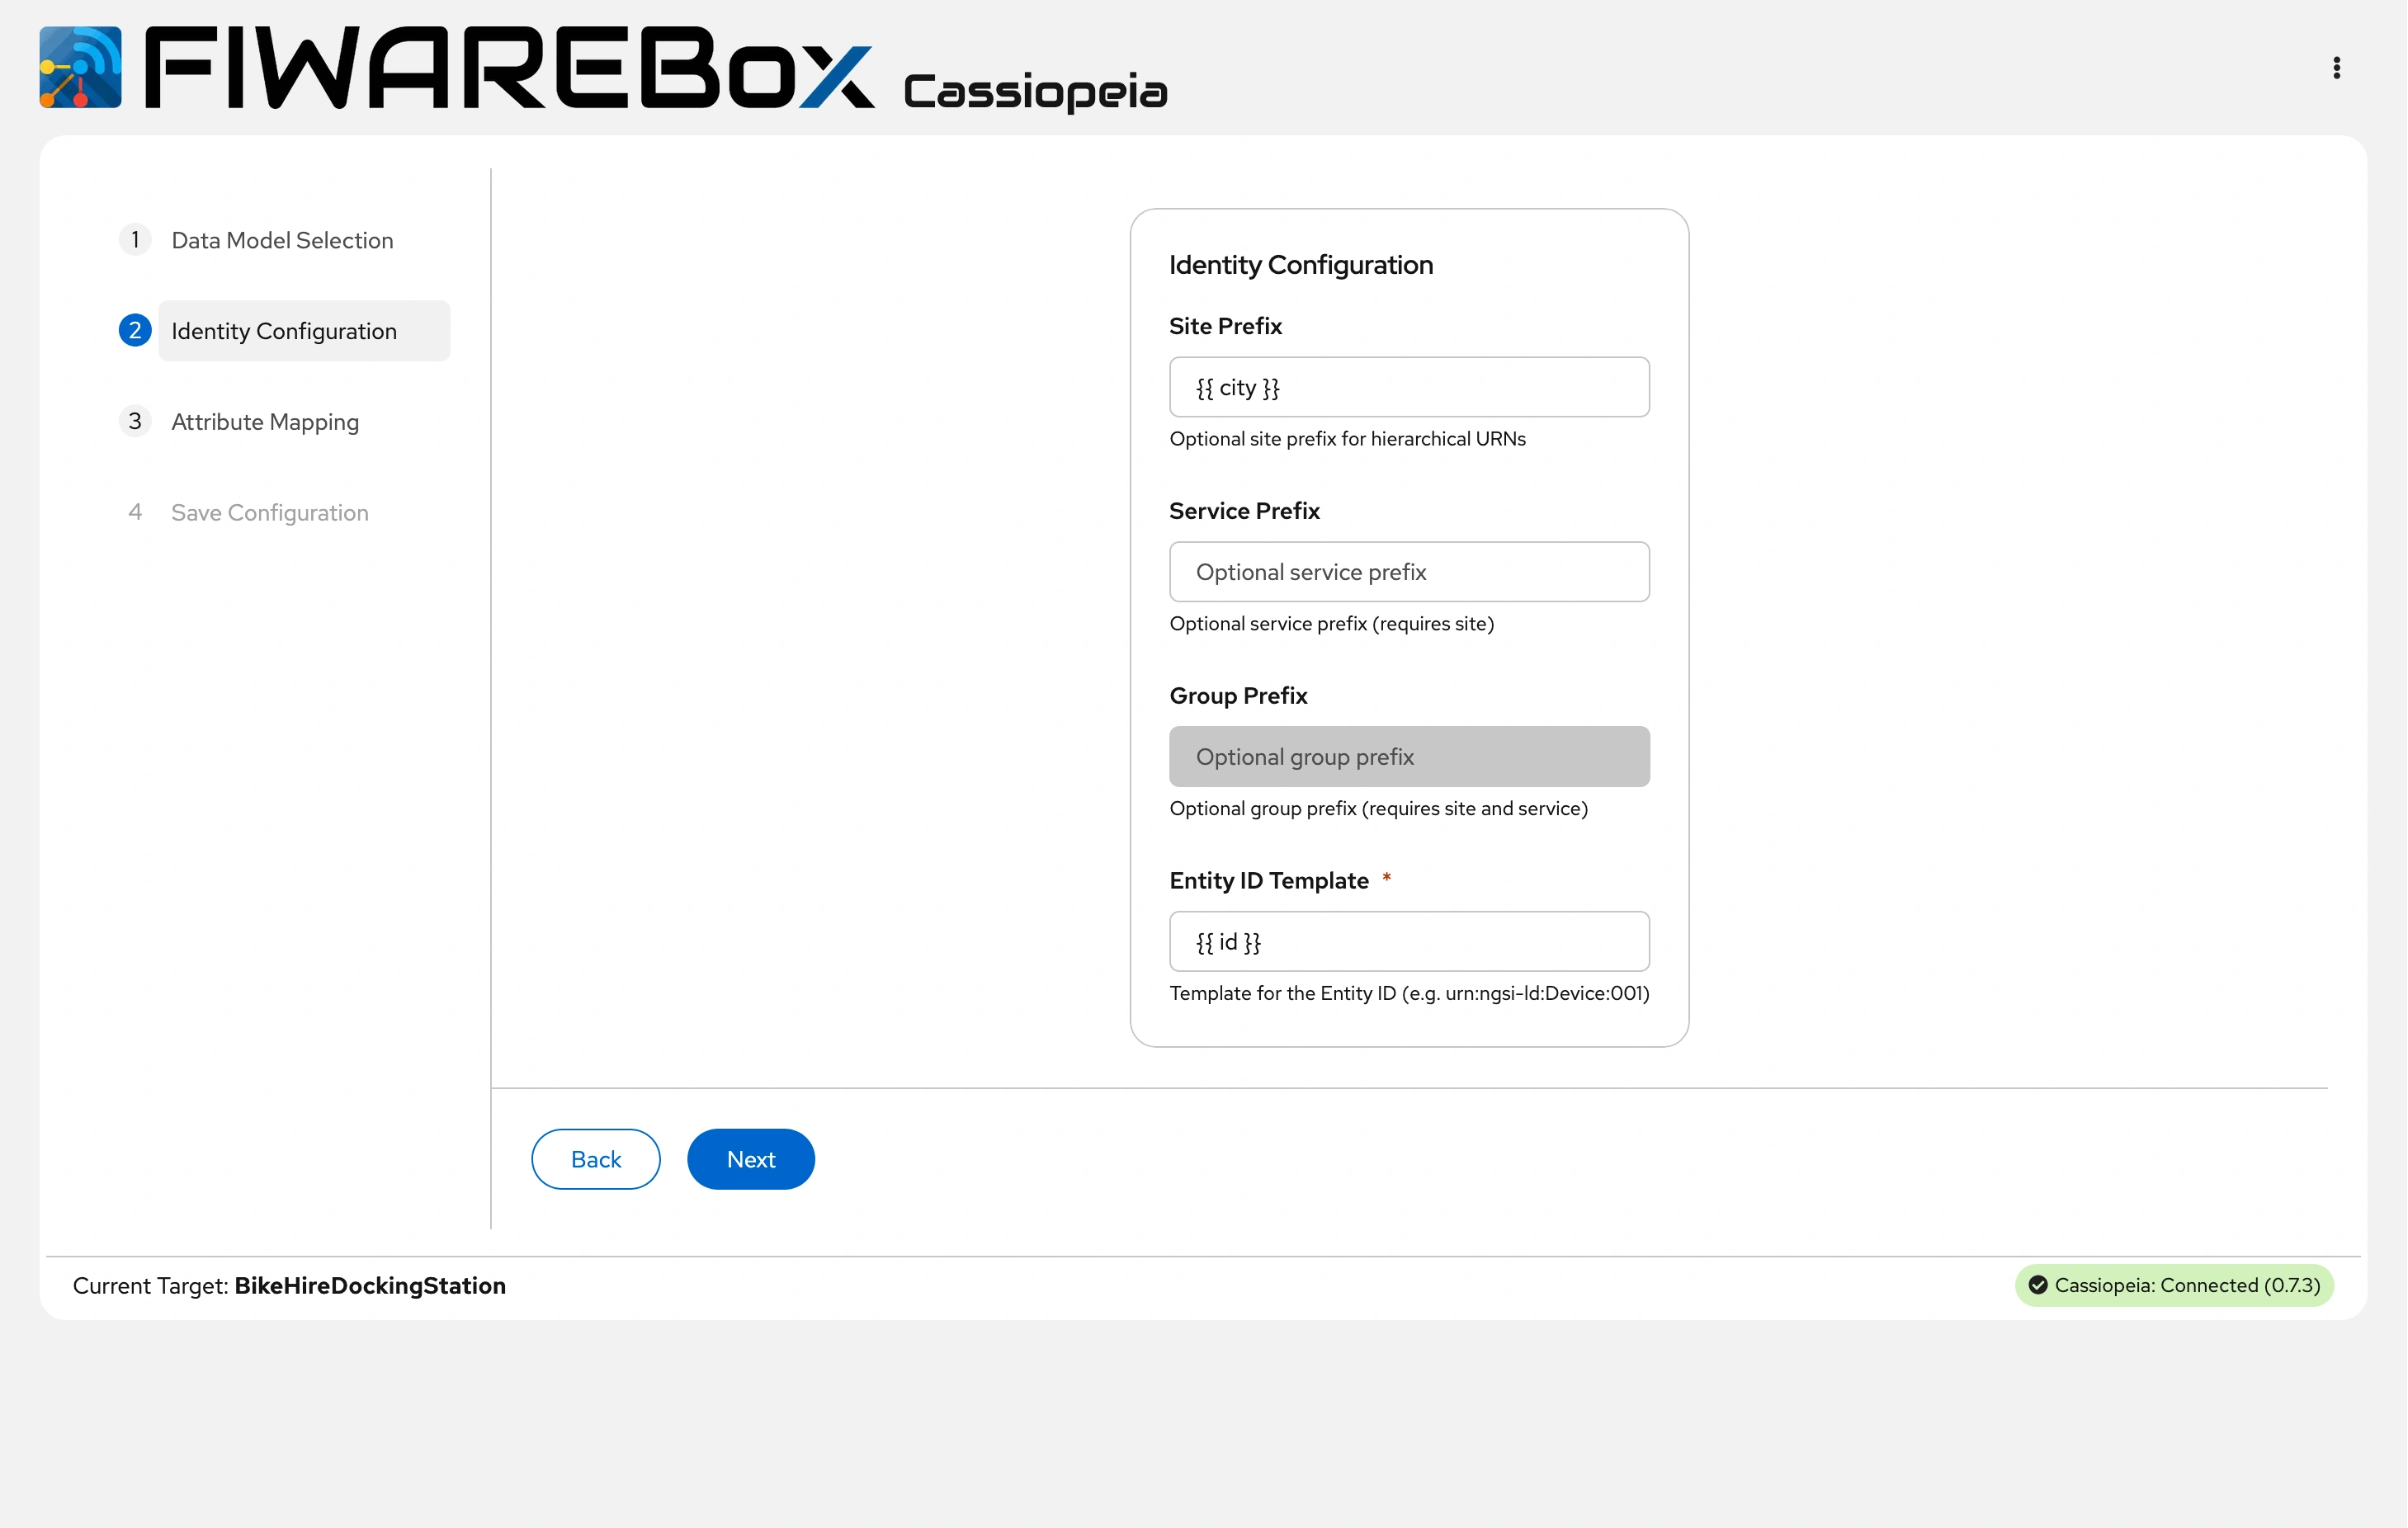Click the FIWAREBox wordmark title
The height and width of the screenshot is (1528, 2408).
[510, 68]
